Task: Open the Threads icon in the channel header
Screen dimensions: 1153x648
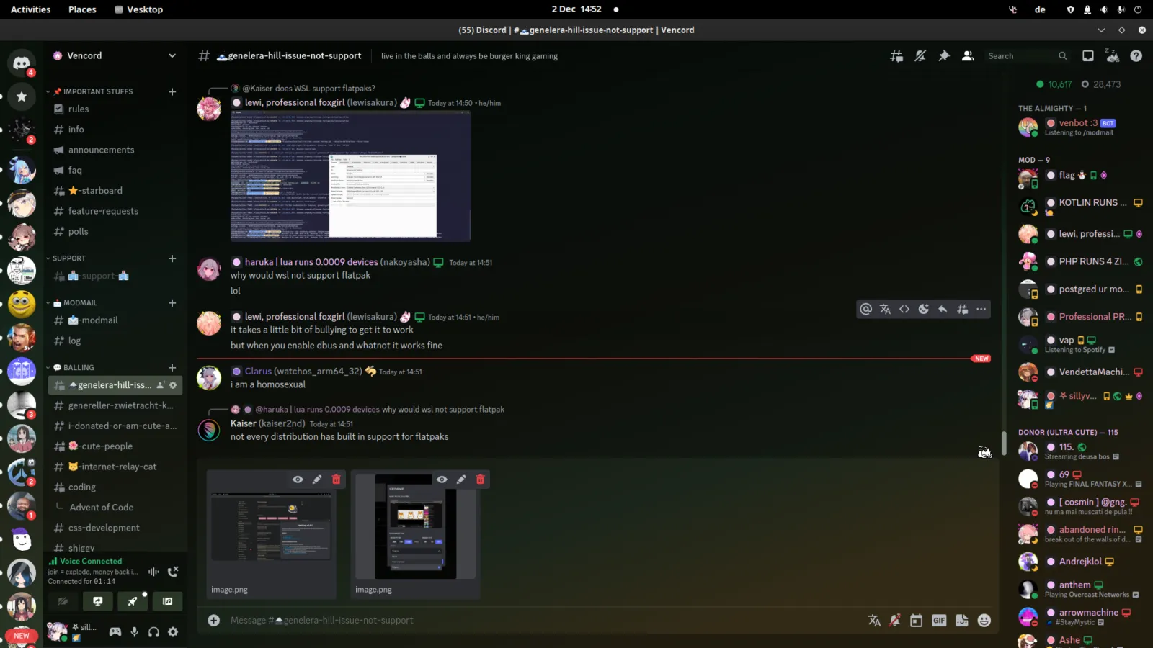Action: (x=896, y=56)
